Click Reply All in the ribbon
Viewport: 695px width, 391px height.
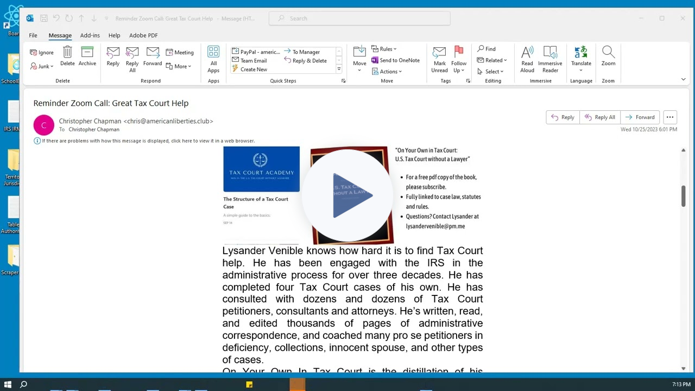132,59
